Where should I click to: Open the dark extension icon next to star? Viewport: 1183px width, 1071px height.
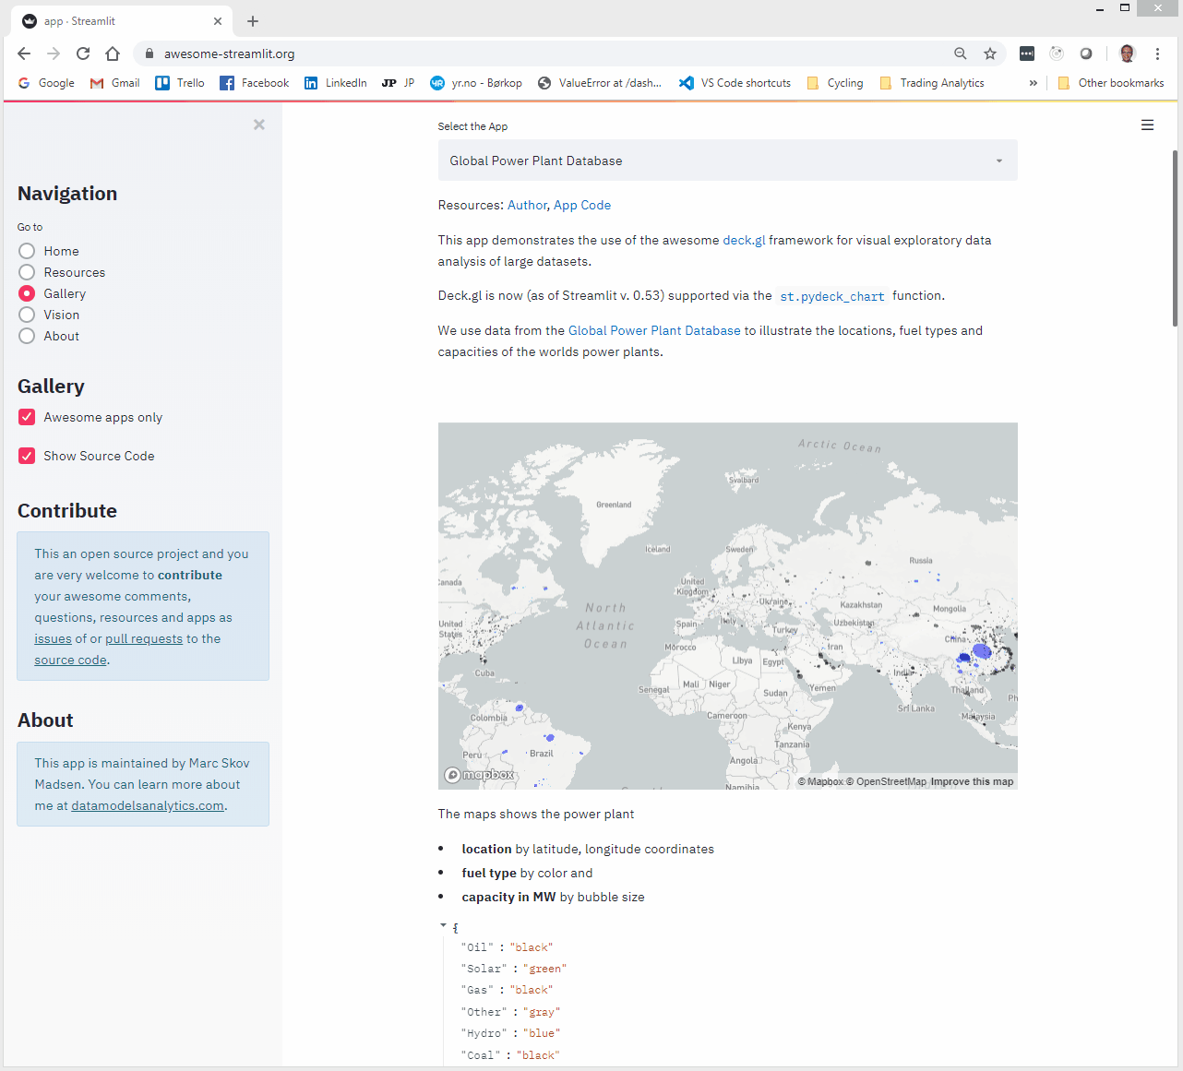point(1027,54)
